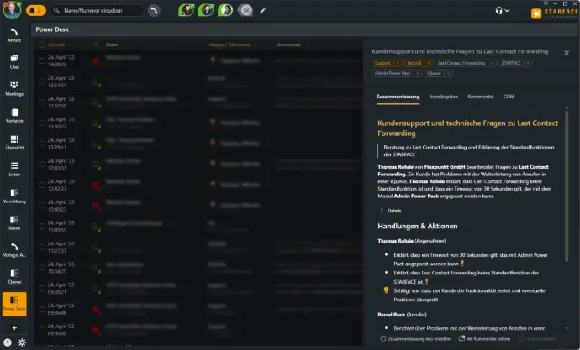Remove the STARFACE tag
The width and height of the screenshot is (580, 350).
click(528, 63)
